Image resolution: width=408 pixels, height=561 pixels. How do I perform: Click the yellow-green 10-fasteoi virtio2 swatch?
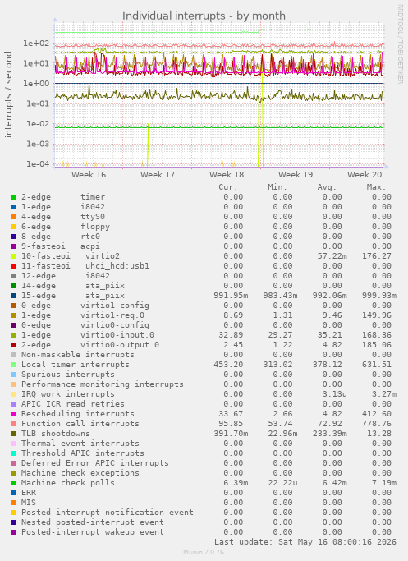coord(14,256)
